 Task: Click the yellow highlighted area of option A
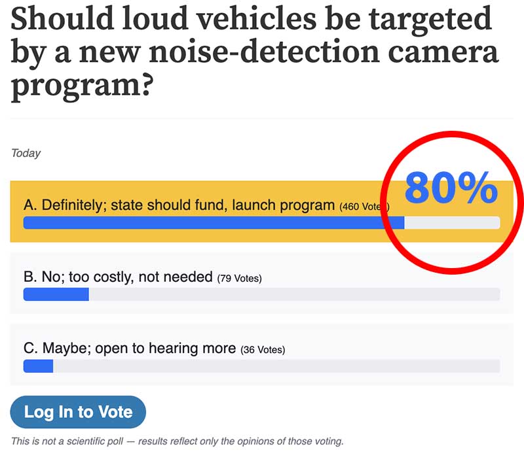tap(196, 190)
